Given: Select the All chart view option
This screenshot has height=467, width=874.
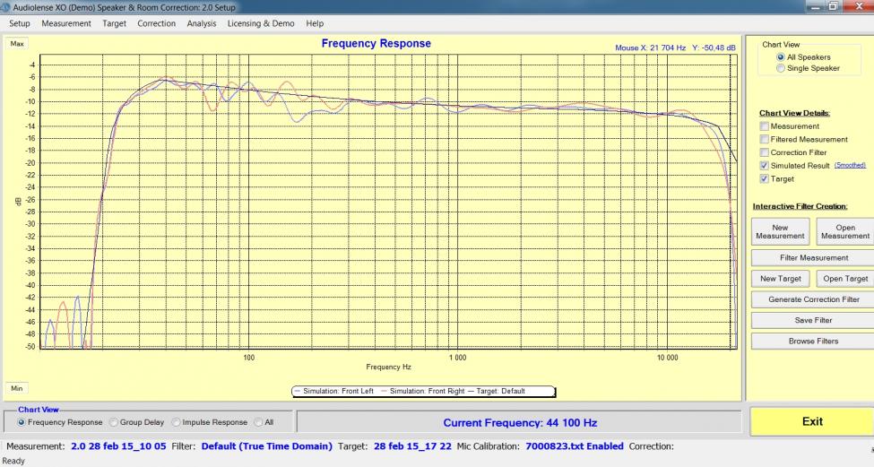Looking at the screenshot, I should [259, 422].
